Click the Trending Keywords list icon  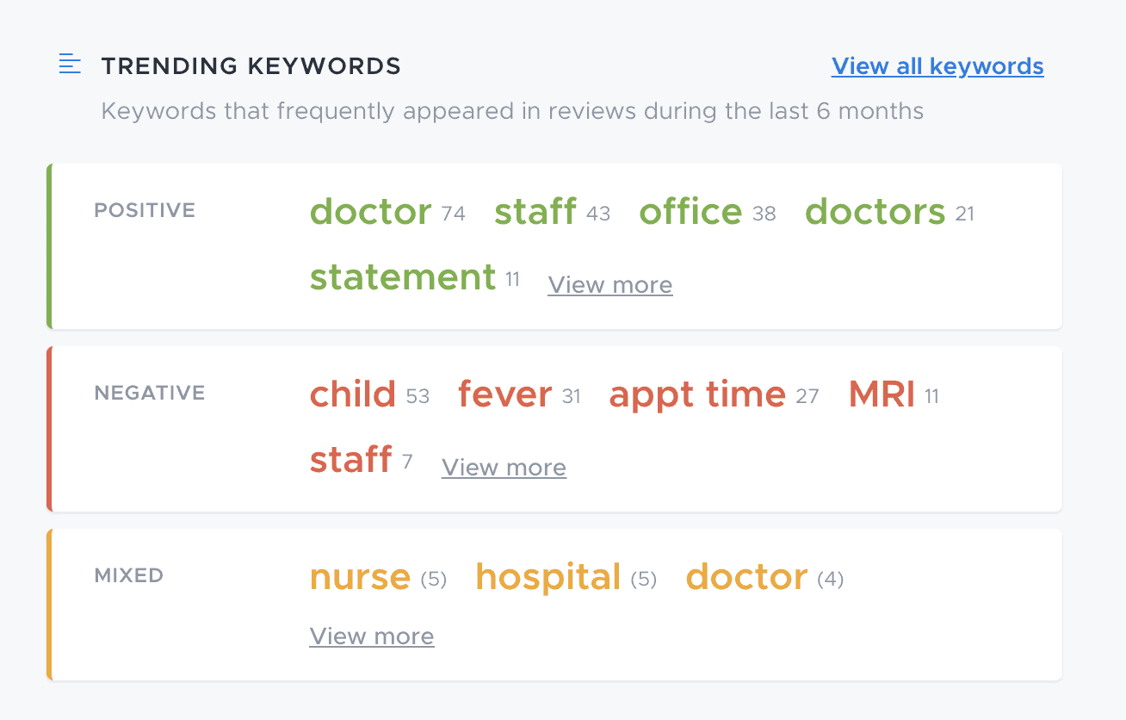(70, 65)
